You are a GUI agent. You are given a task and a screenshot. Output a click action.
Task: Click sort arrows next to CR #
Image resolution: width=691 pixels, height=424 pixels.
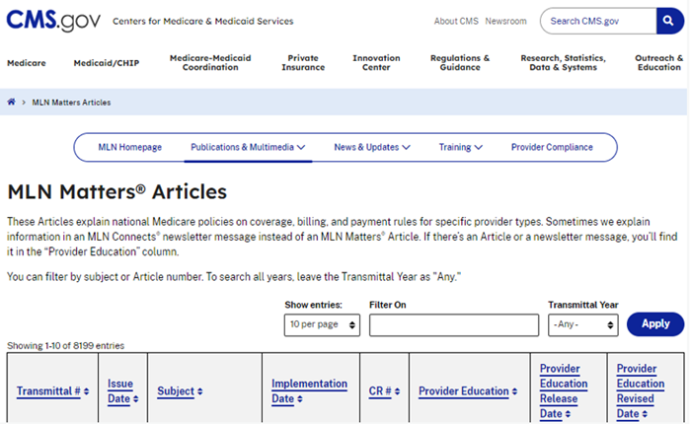(x=397, y=391)
